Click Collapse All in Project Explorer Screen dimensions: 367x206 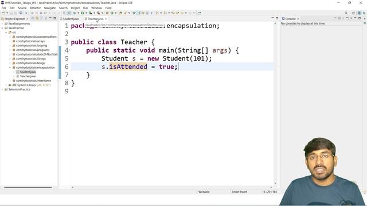coord(33,18)
